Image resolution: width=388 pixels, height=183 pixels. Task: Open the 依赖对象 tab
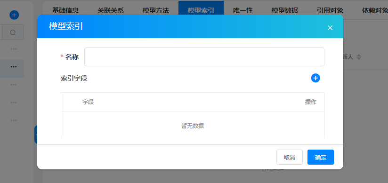[x=375, y=10]
